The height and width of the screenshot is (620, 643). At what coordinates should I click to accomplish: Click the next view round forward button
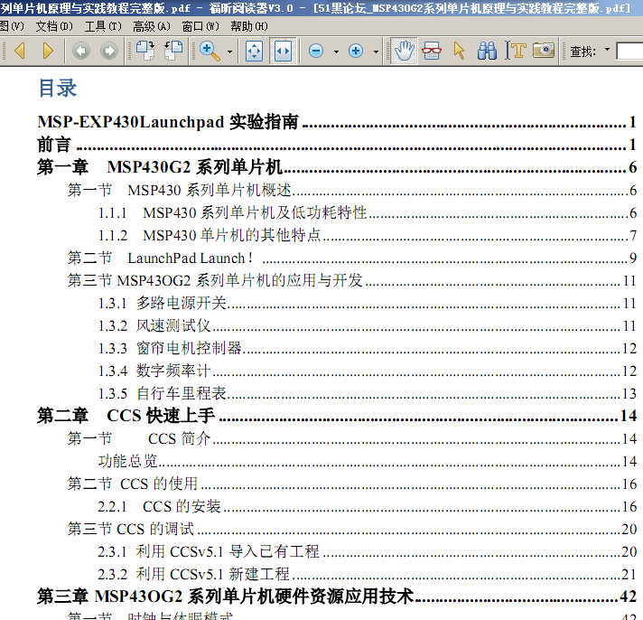pos(109,51)
